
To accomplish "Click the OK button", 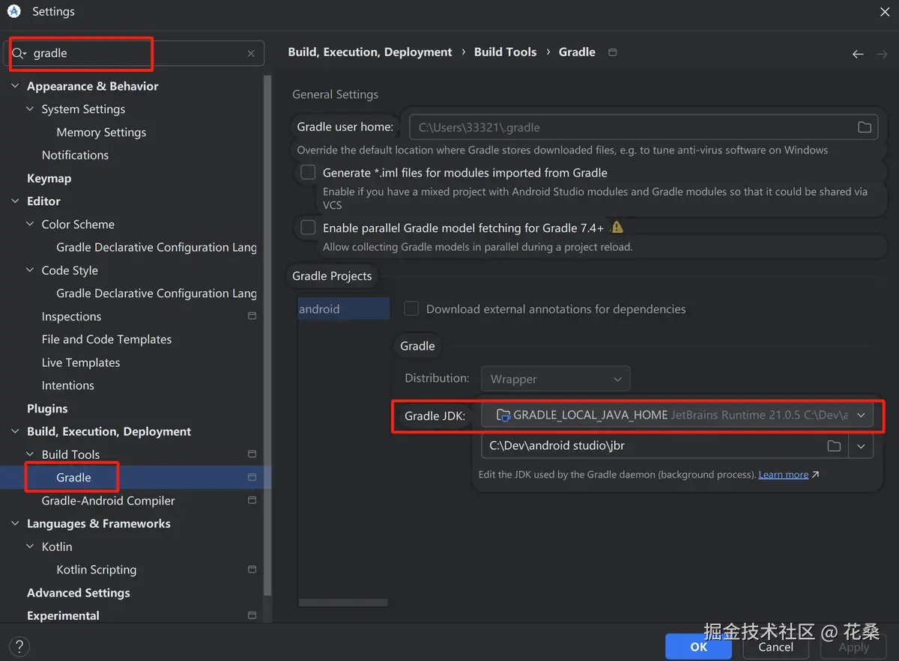I will click(x=698, y=647).
